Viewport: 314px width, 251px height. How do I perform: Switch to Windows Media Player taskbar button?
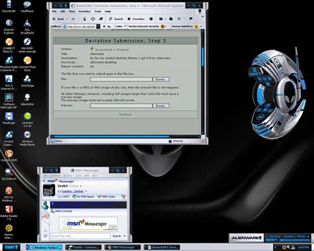(44, 248)
